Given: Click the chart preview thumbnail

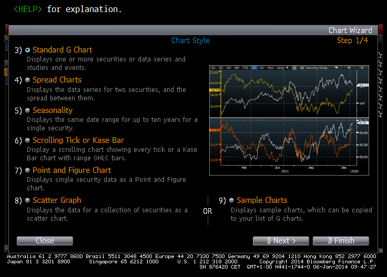Looking at the screenshot, I should (x=289, y=120).
